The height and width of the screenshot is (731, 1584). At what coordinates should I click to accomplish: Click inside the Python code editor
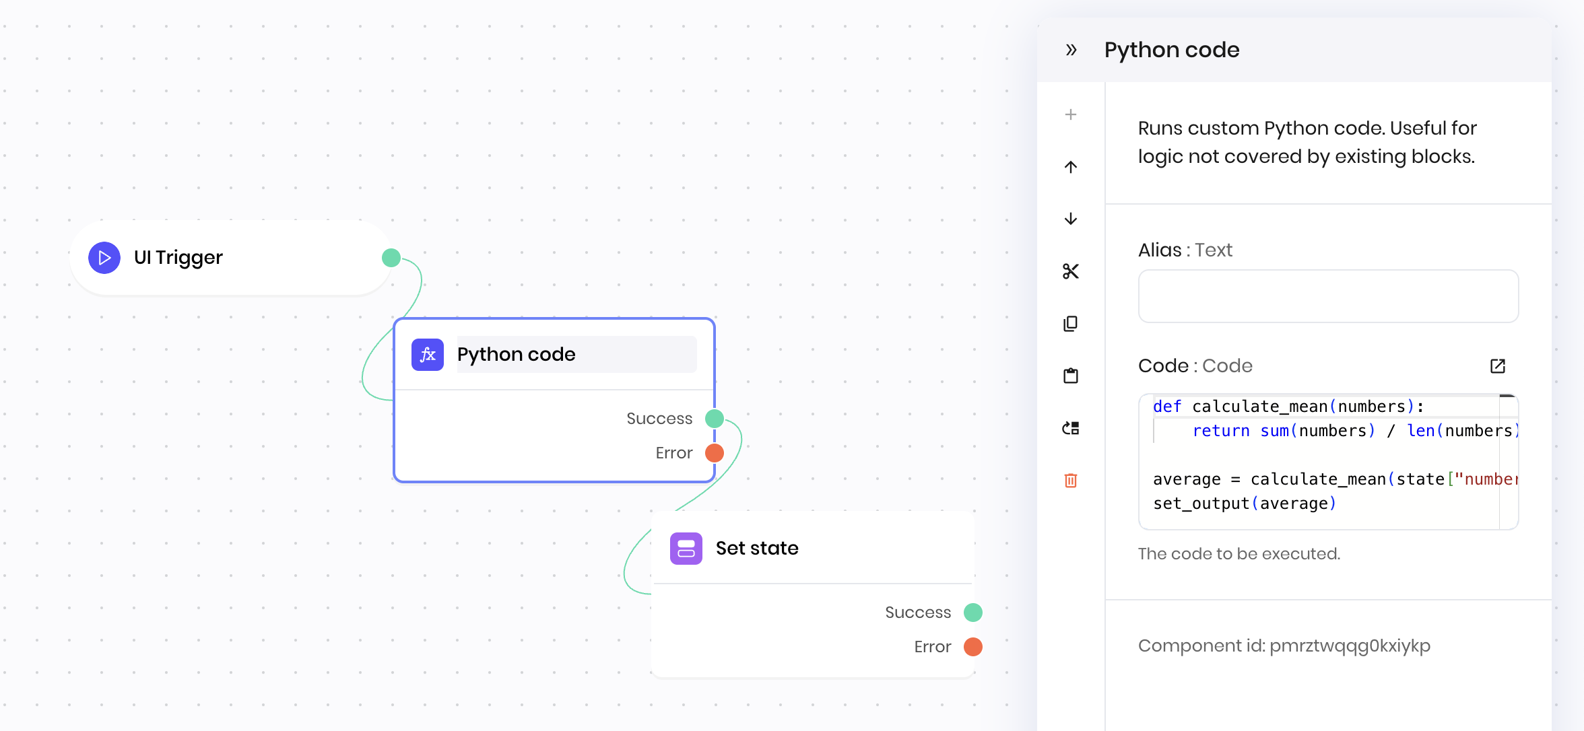[x=1328, y=462]
